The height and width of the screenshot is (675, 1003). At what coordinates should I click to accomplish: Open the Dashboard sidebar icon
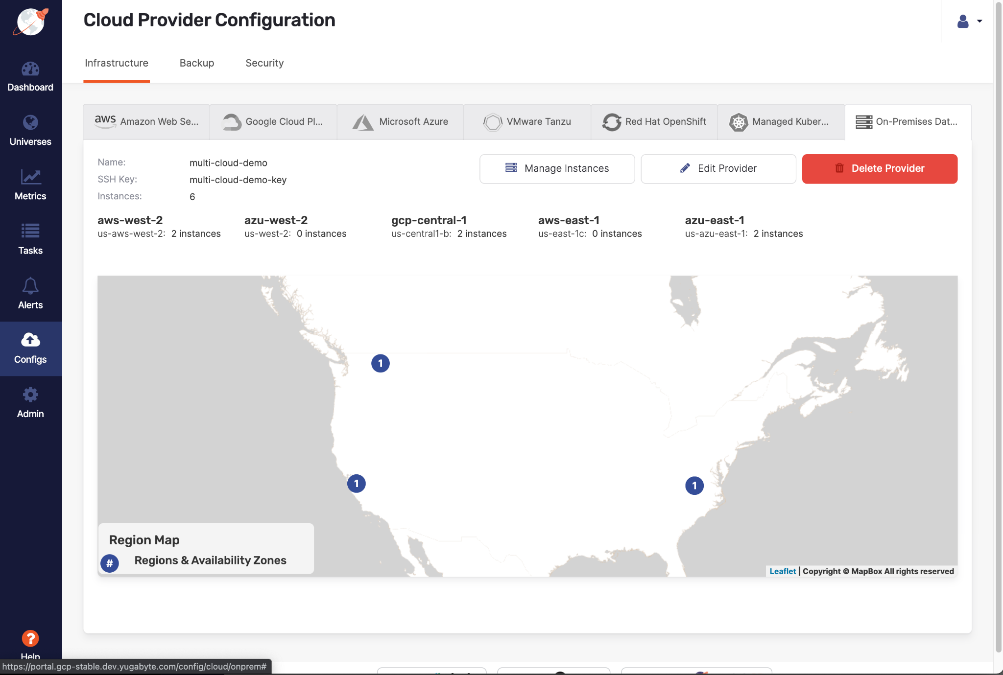(30, 69)
